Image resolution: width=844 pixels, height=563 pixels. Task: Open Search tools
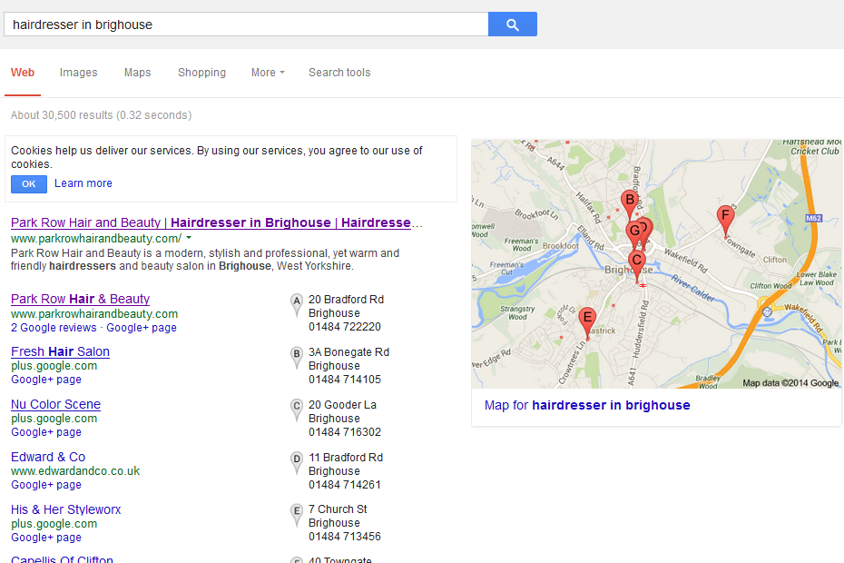(339, 73)
